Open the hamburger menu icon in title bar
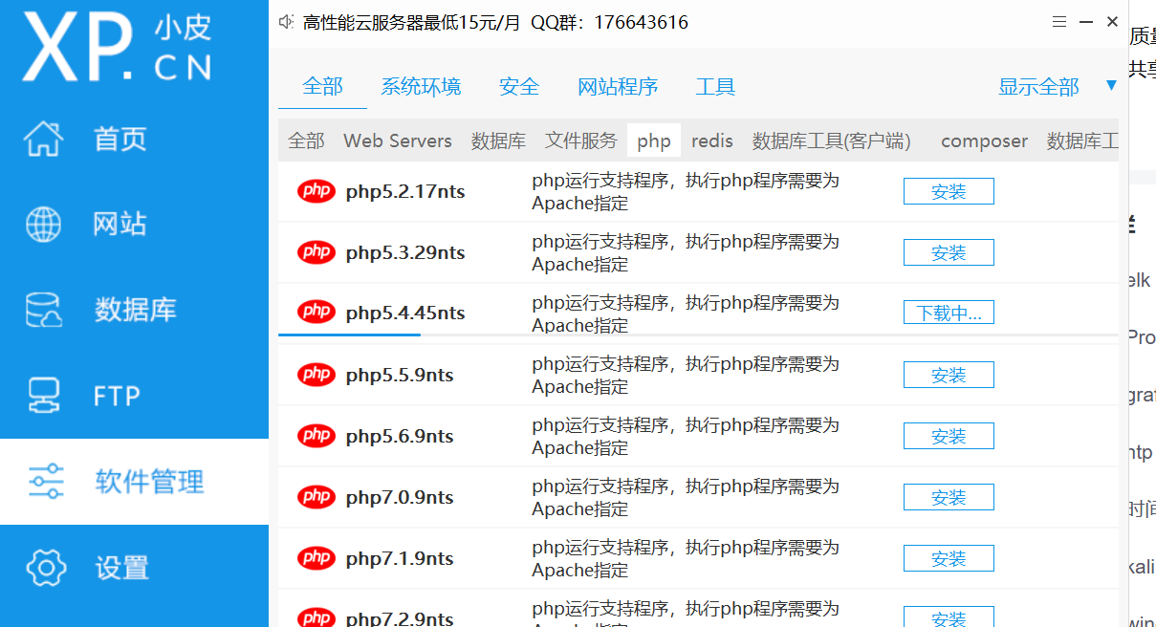 click(1059, 21)
